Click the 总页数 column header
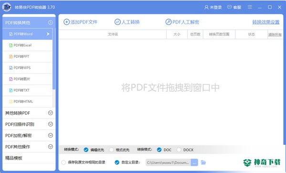The height and width of the screenshot is (173, 286). pyautogui.click(x=195, y=34)
